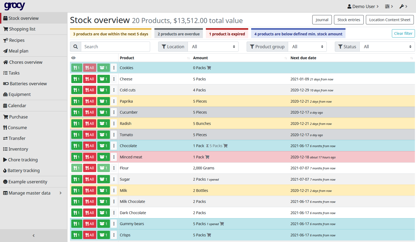416x242 pixels.
Task: Consume all Paprika using the red button
Action: point(90,101)
